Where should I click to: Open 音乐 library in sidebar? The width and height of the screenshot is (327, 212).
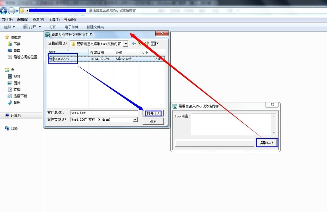[x=14, y=102]
